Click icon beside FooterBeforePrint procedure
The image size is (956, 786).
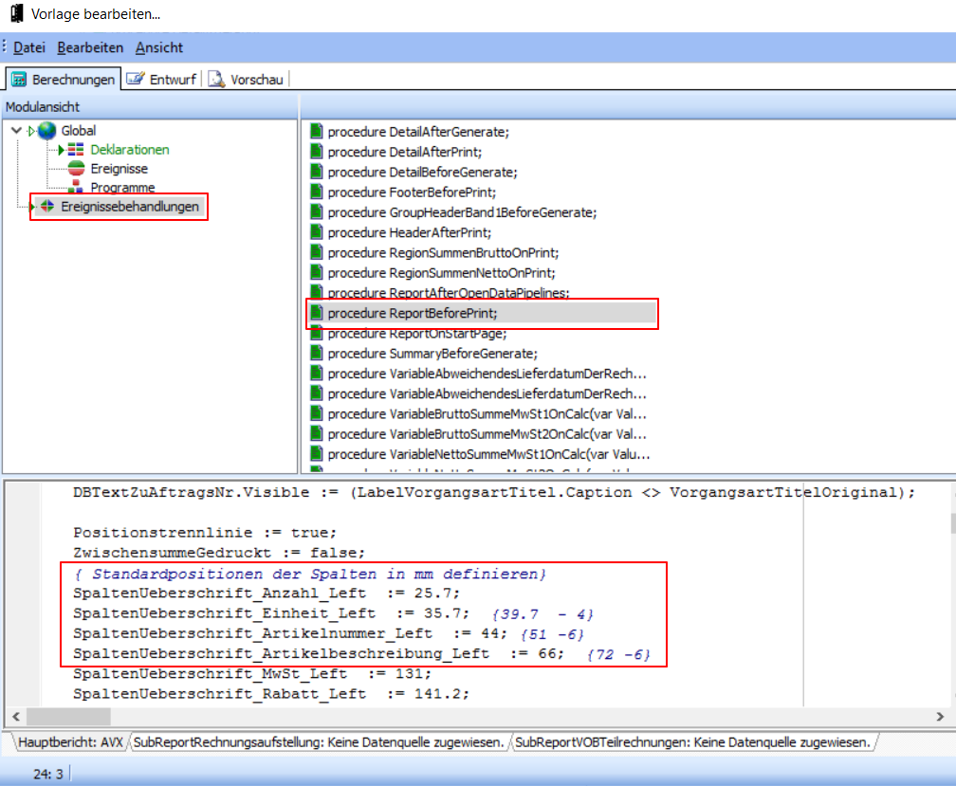[317, 192]
